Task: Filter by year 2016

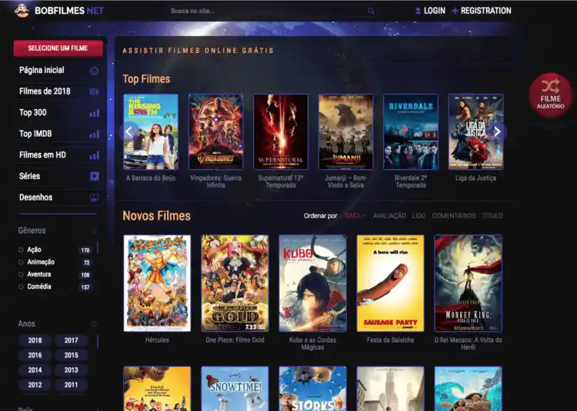Action: point(35,356)
